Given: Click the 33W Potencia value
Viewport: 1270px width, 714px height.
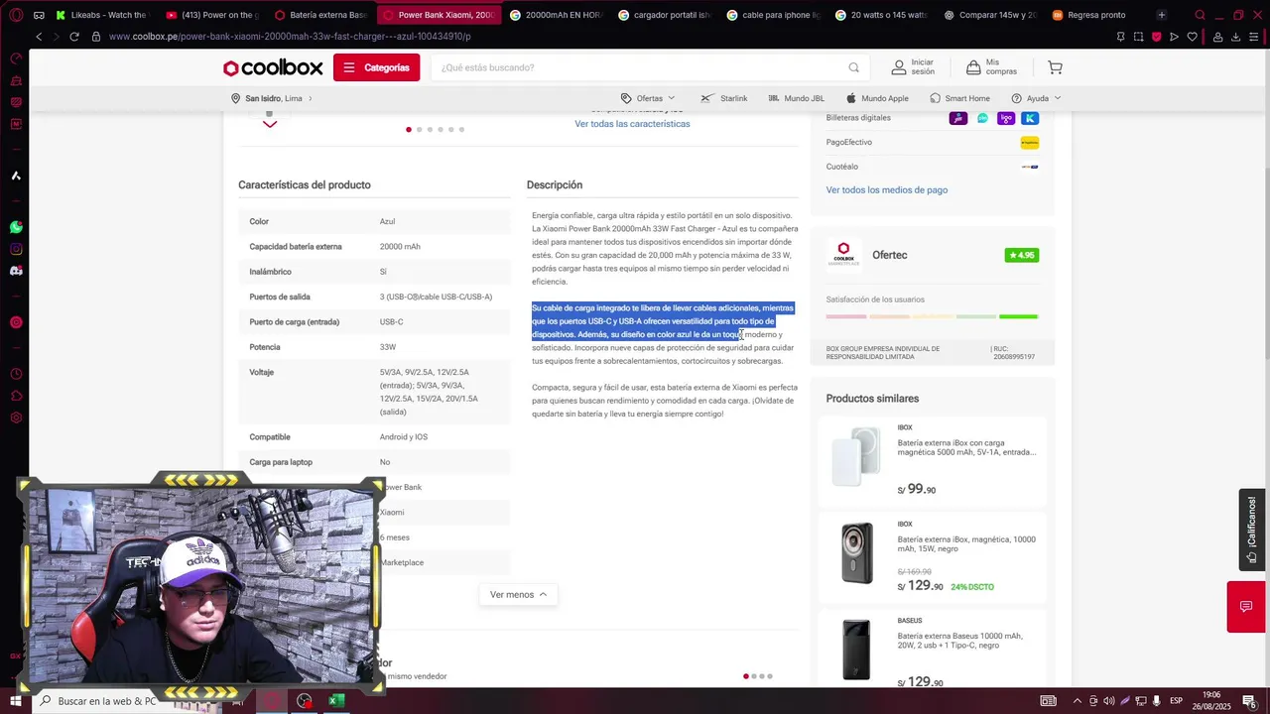Looking at the screenshot, I should (x=388, y=347).
